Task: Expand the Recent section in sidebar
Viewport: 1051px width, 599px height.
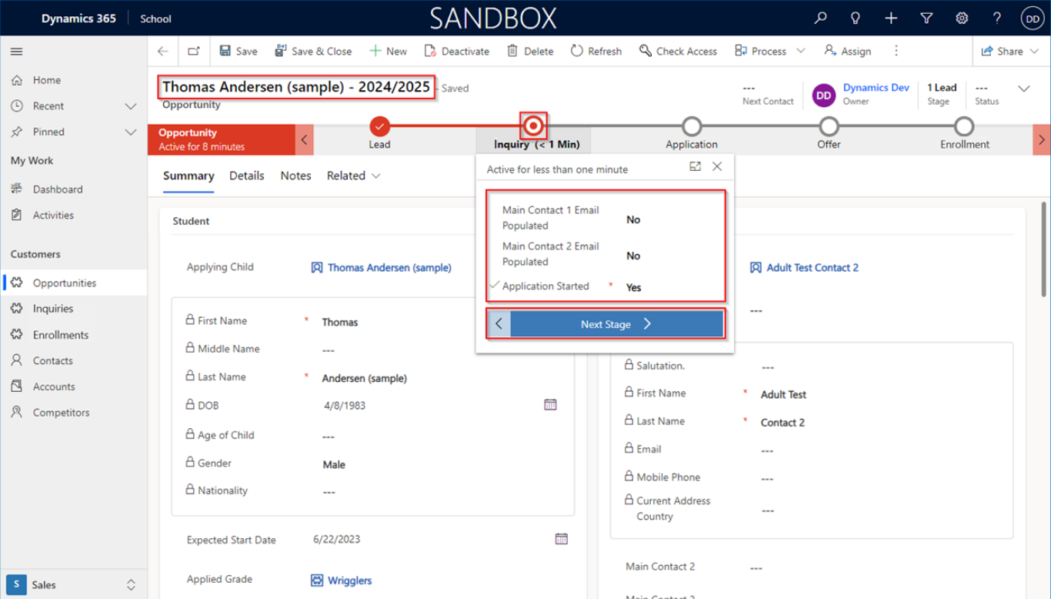Action: pos(131,106)
